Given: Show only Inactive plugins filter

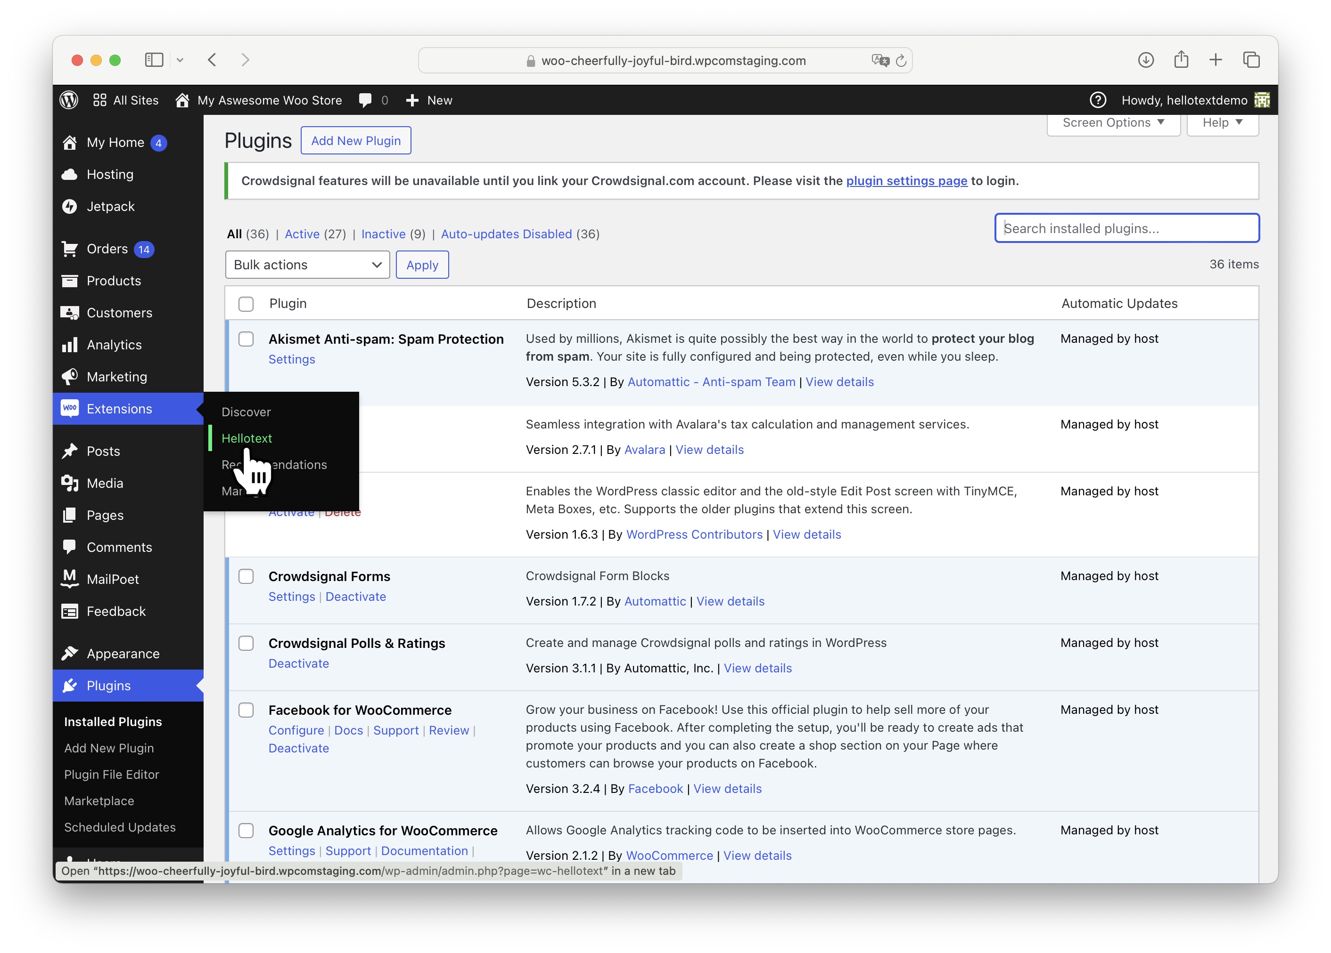Looking at the screenshot, I should [383, 234].
